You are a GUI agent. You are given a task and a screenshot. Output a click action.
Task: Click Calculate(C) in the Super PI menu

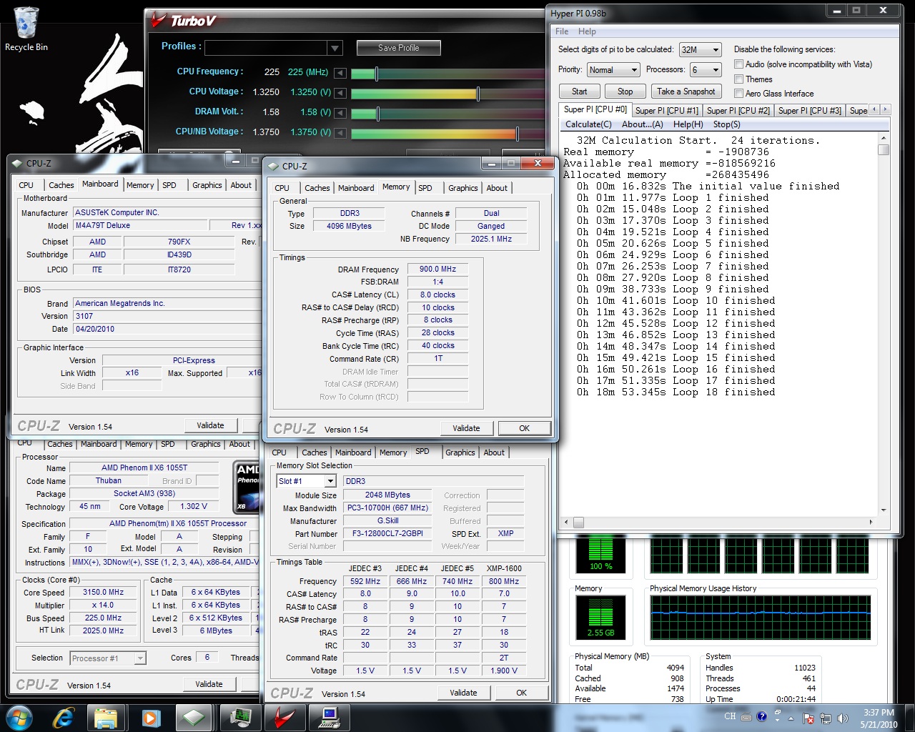(x=588, y=124)
